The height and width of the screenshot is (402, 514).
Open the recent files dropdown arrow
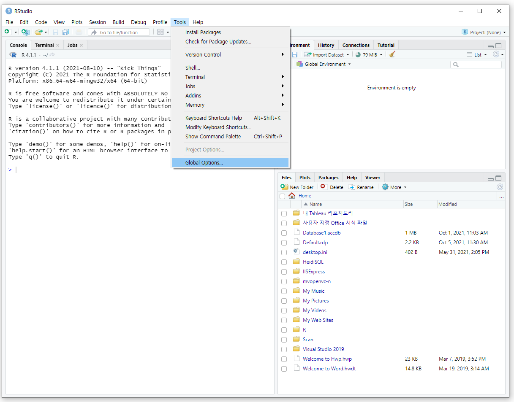click(x=46, y=32)
